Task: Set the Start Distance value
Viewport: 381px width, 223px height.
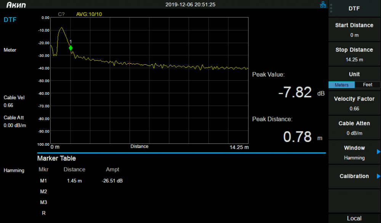Action: (354, 30)
